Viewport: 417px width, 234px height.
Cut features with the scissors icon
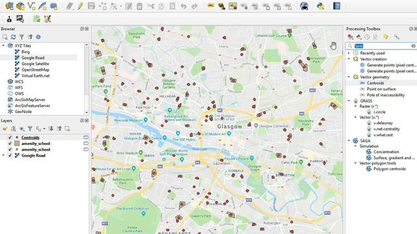click(x=151, y=6)
